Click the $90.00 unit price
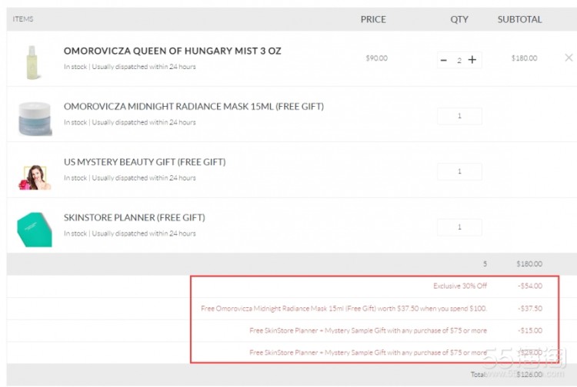Viewport: 577px width, 387px height. pyautogui.click(x=376, y=58)
